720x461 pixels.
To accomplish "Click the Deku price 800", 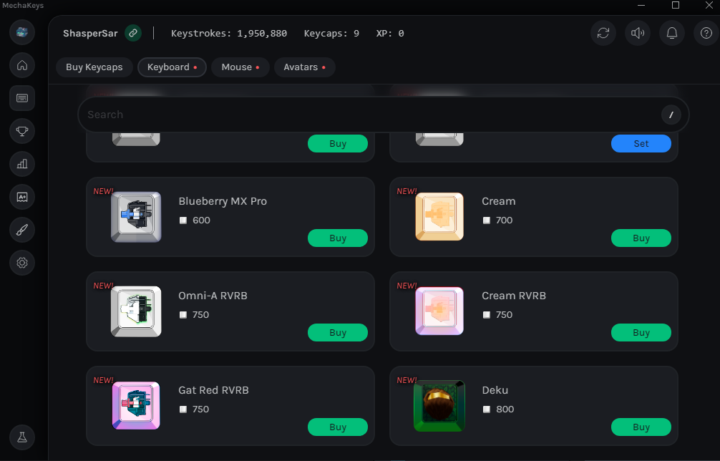I will (505, 409).
